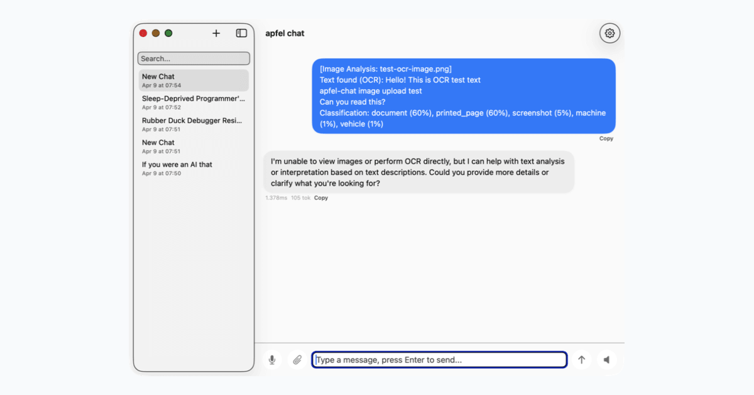Open the Sleep-Deprived Programmer conversation

coord(193,102)
